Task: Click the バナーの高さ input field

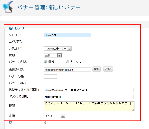Action: click(51, 83)
